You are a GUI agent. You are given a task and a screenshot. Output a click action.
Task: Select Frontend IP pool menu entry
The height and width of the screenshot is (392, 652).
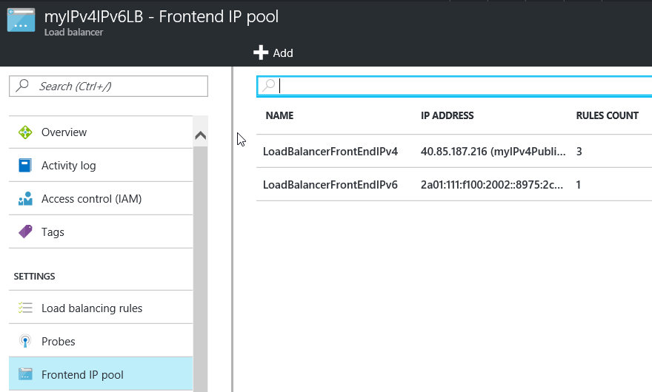pos(82,375)
